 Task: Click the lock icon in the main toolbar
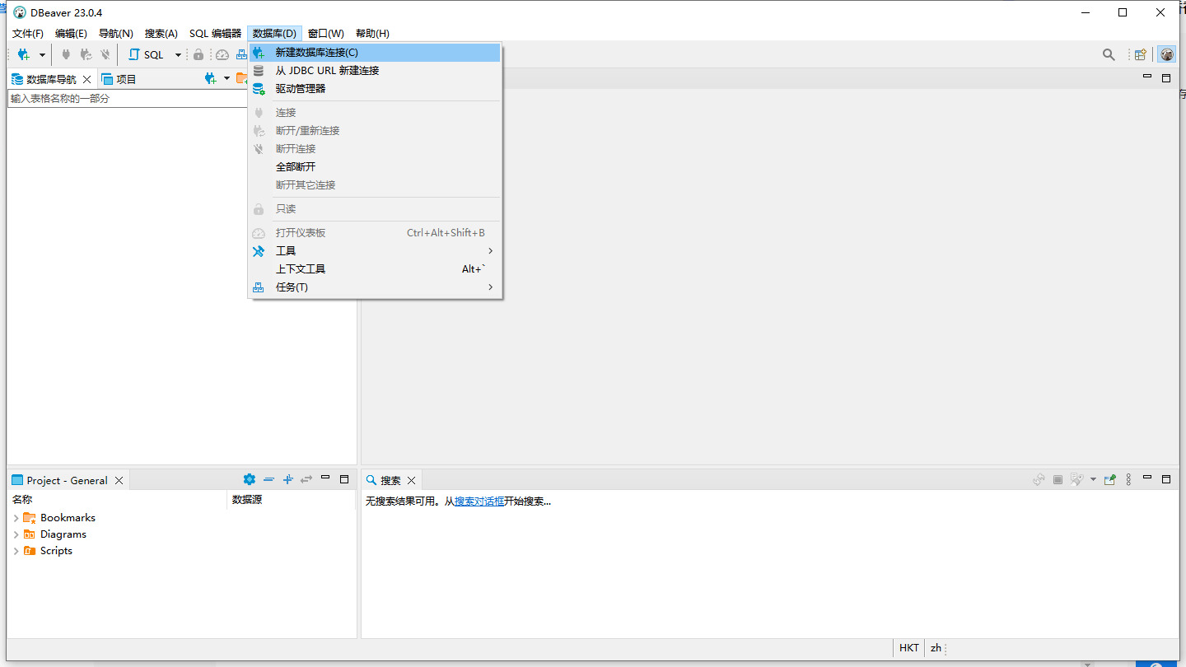[198, 55]
